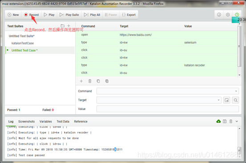This screenshot has height=163, width=246.
Task: Open the Test Data tab
Action: click(x=63, y=122)
